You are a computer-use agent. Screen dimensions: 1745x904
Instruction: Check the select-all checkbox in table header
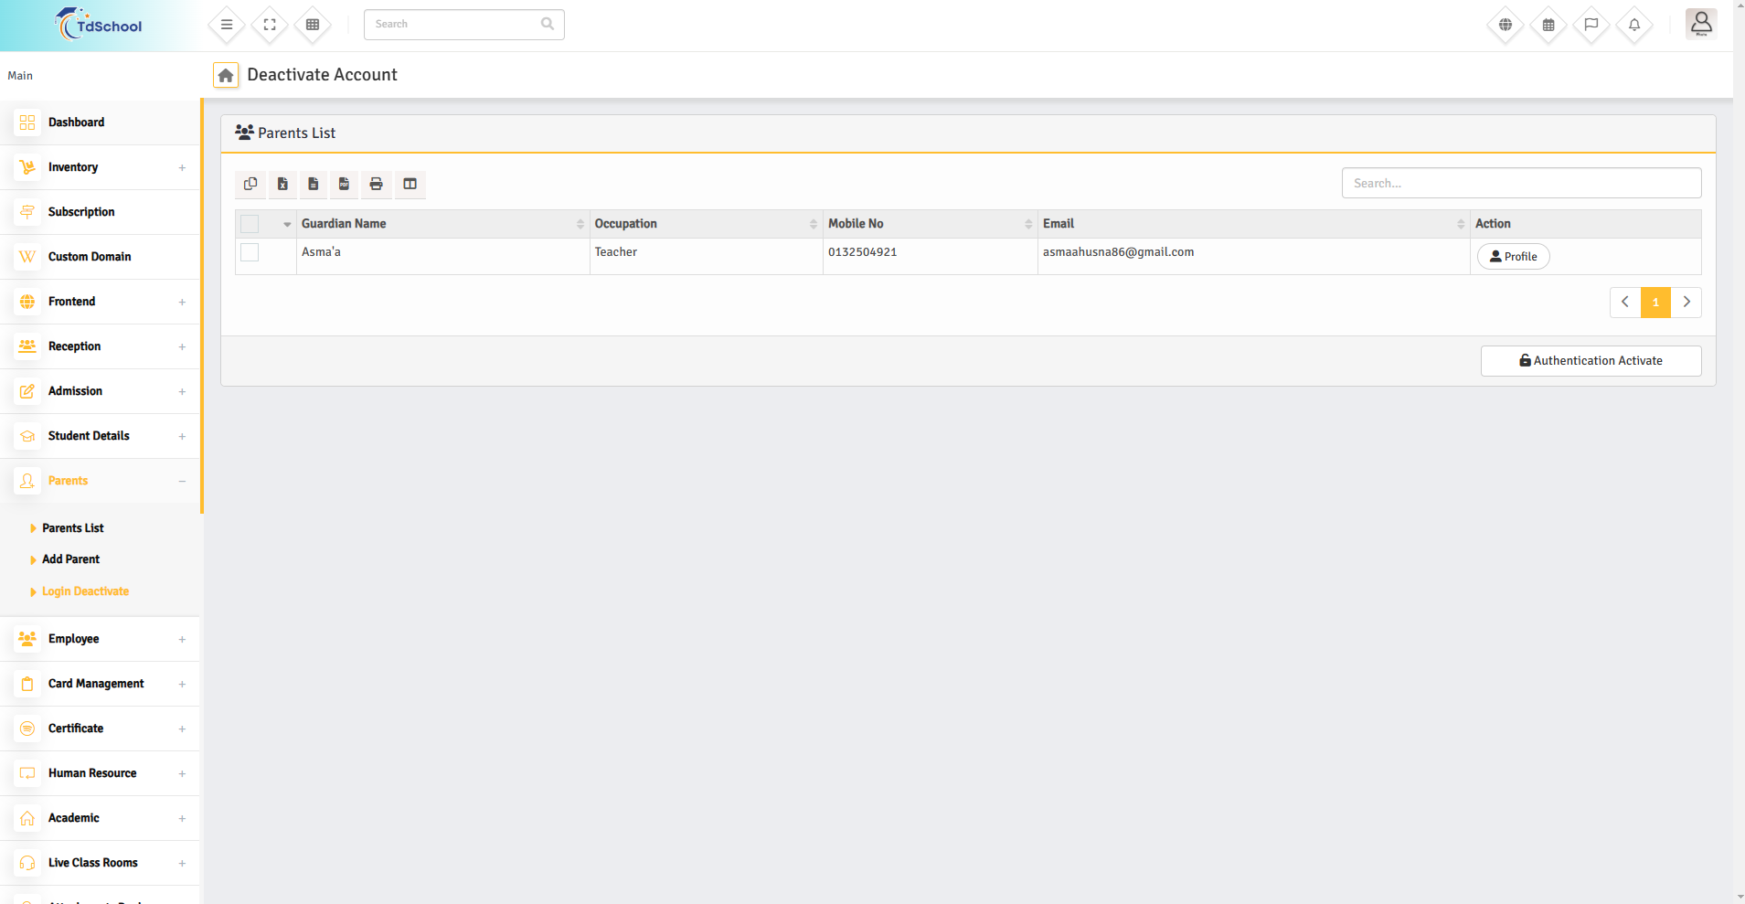(250, 224)
